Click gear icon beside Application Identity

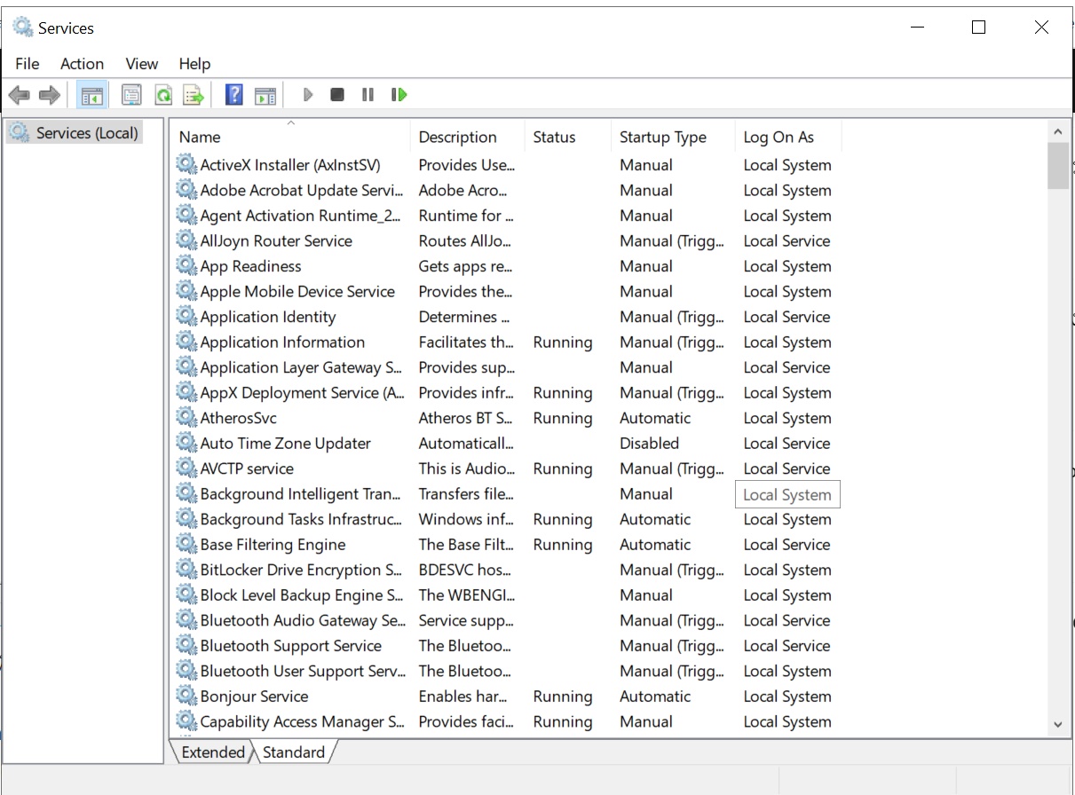(186, 316)
